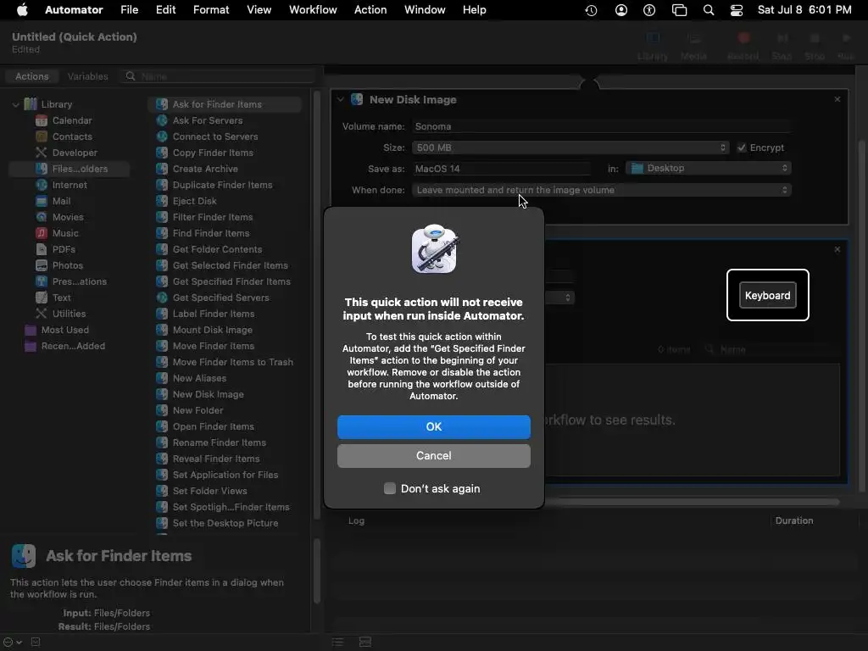
Task: Open Control Center in menu bar
Action: pos(737,10)
